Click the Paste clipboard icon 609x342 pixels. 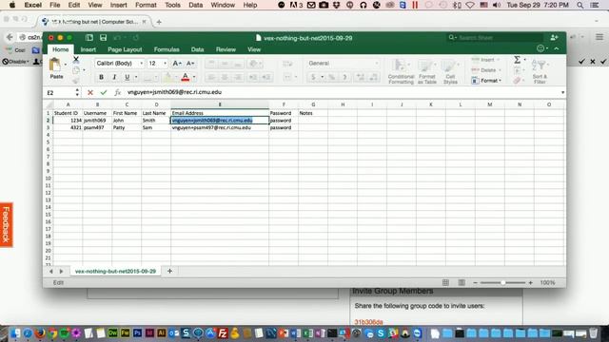(x=55, y=65)
